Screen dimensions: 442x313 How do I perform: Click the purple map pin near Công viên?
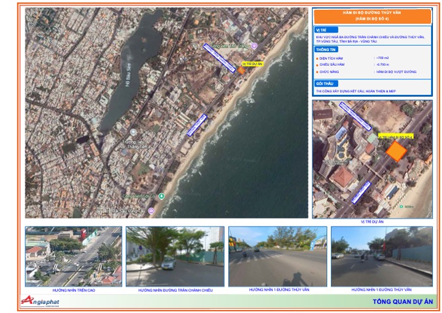pos(254,46)
